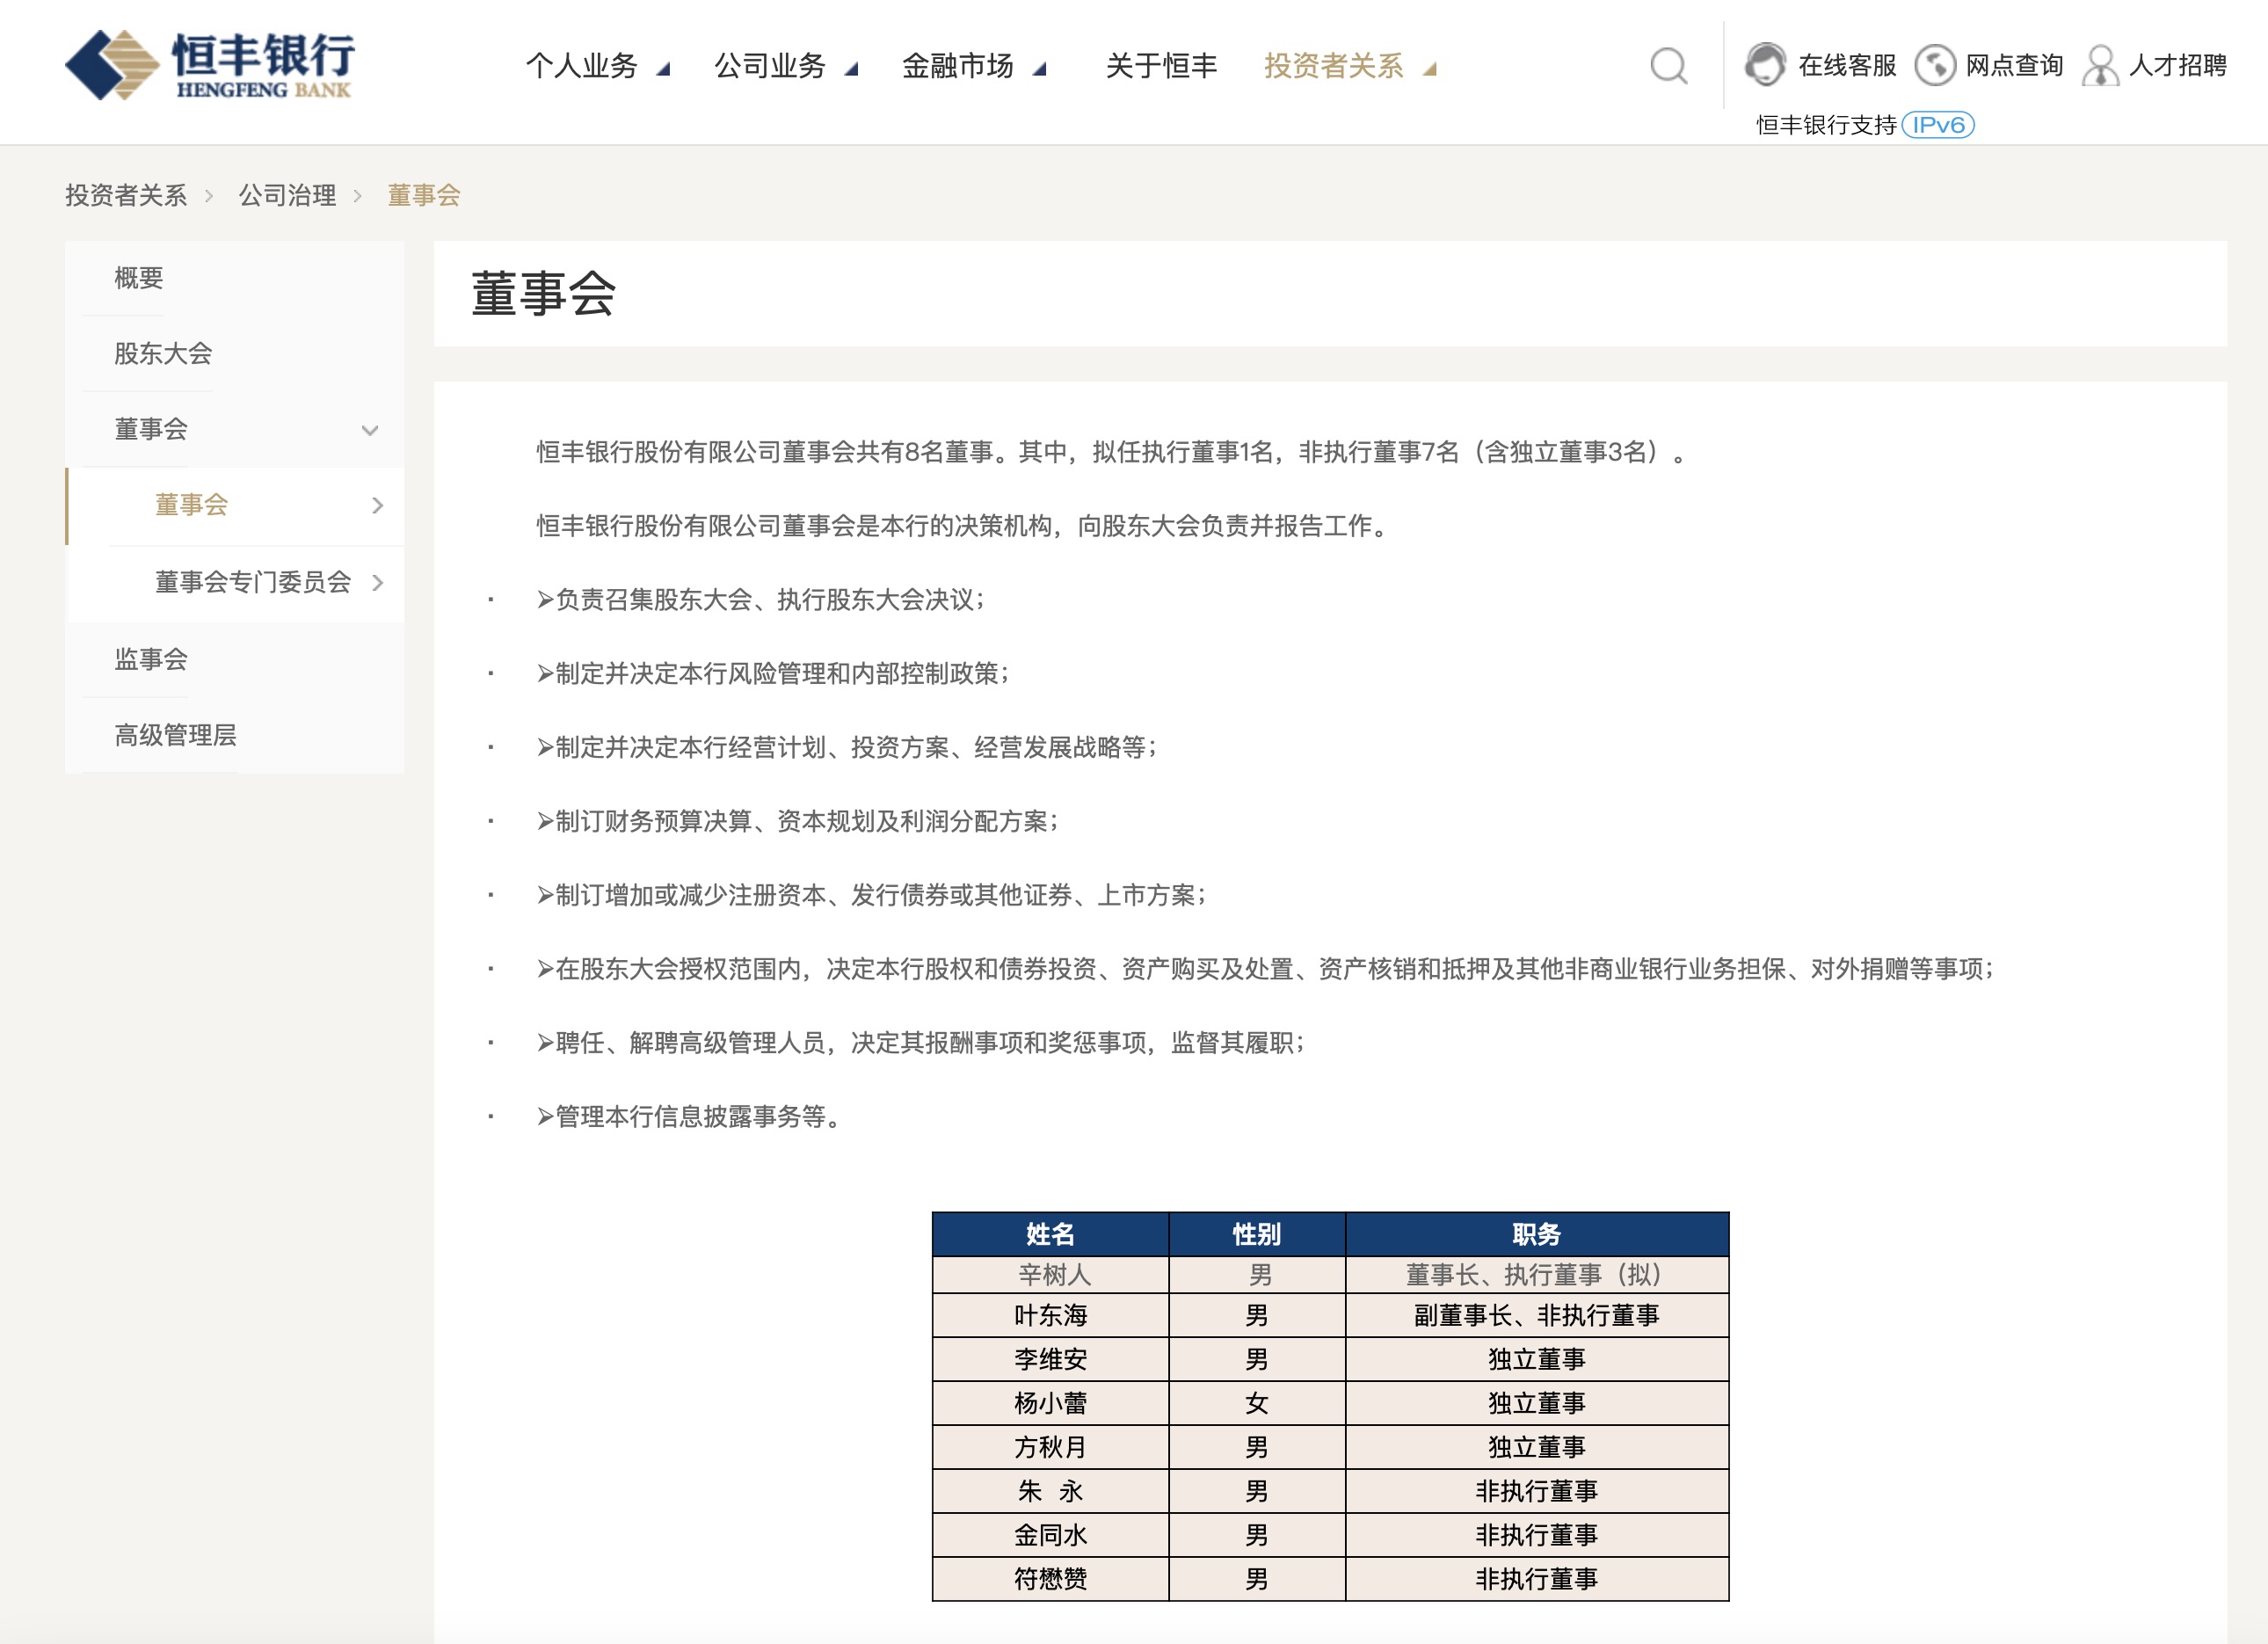2268x1644 pixels.
Task: Select 股东大会 in the sidebar
Action: coord(163,353)
